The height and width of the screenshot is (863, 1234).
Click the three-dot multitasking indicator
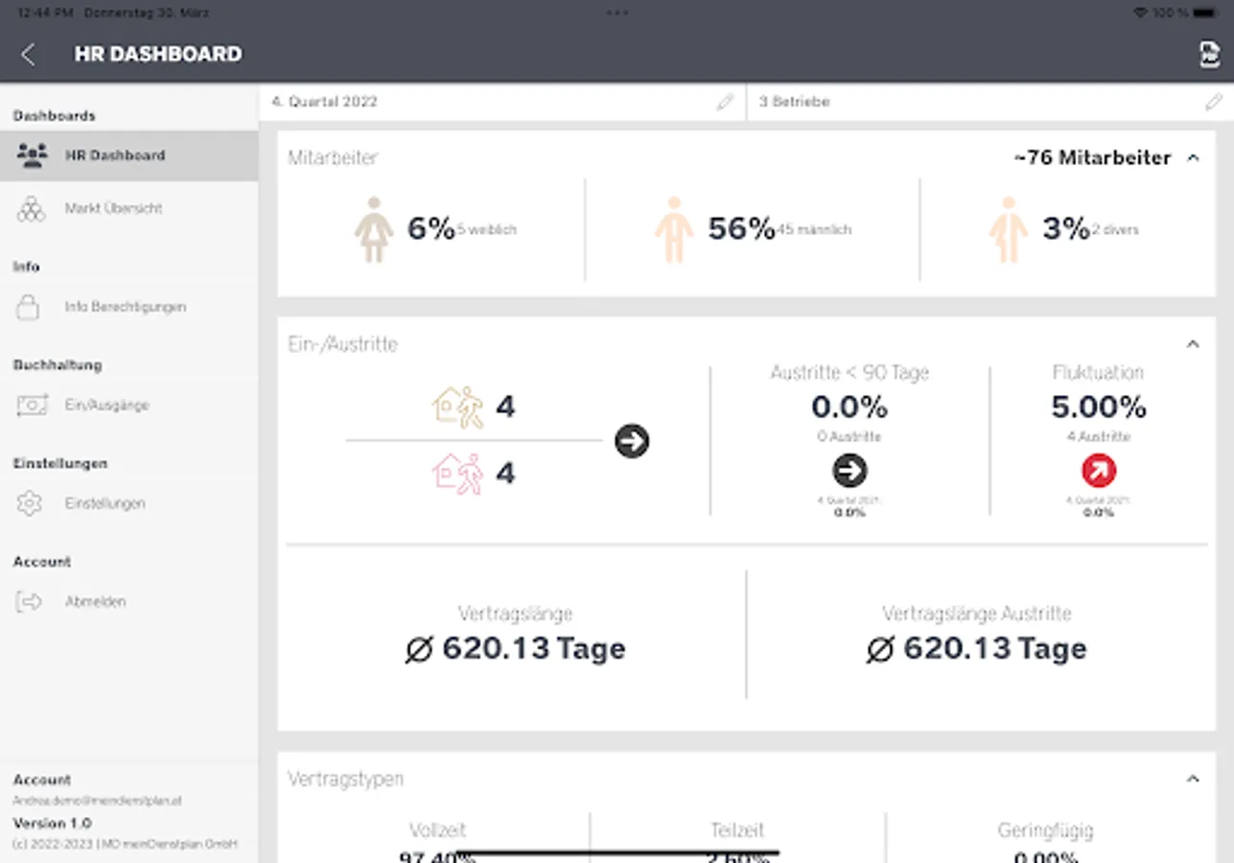(617, 13)
